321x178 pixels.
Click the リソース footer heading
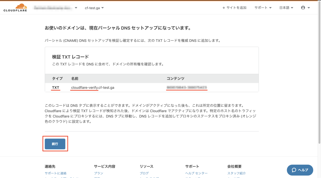tap(147, 166)
